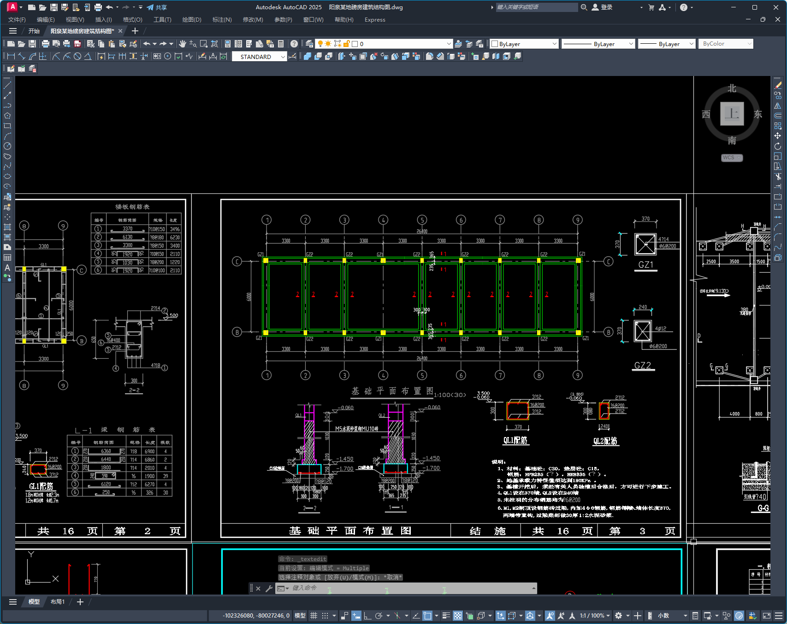Select the Aligned dimension tool
This screenshot has height=624, width=787.
(22, 56)
